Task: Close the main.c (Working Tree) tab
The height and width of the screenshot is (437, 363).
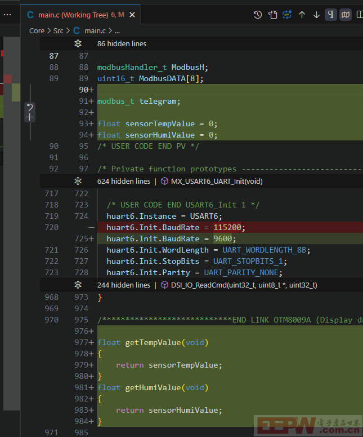Action: point(132,15)
